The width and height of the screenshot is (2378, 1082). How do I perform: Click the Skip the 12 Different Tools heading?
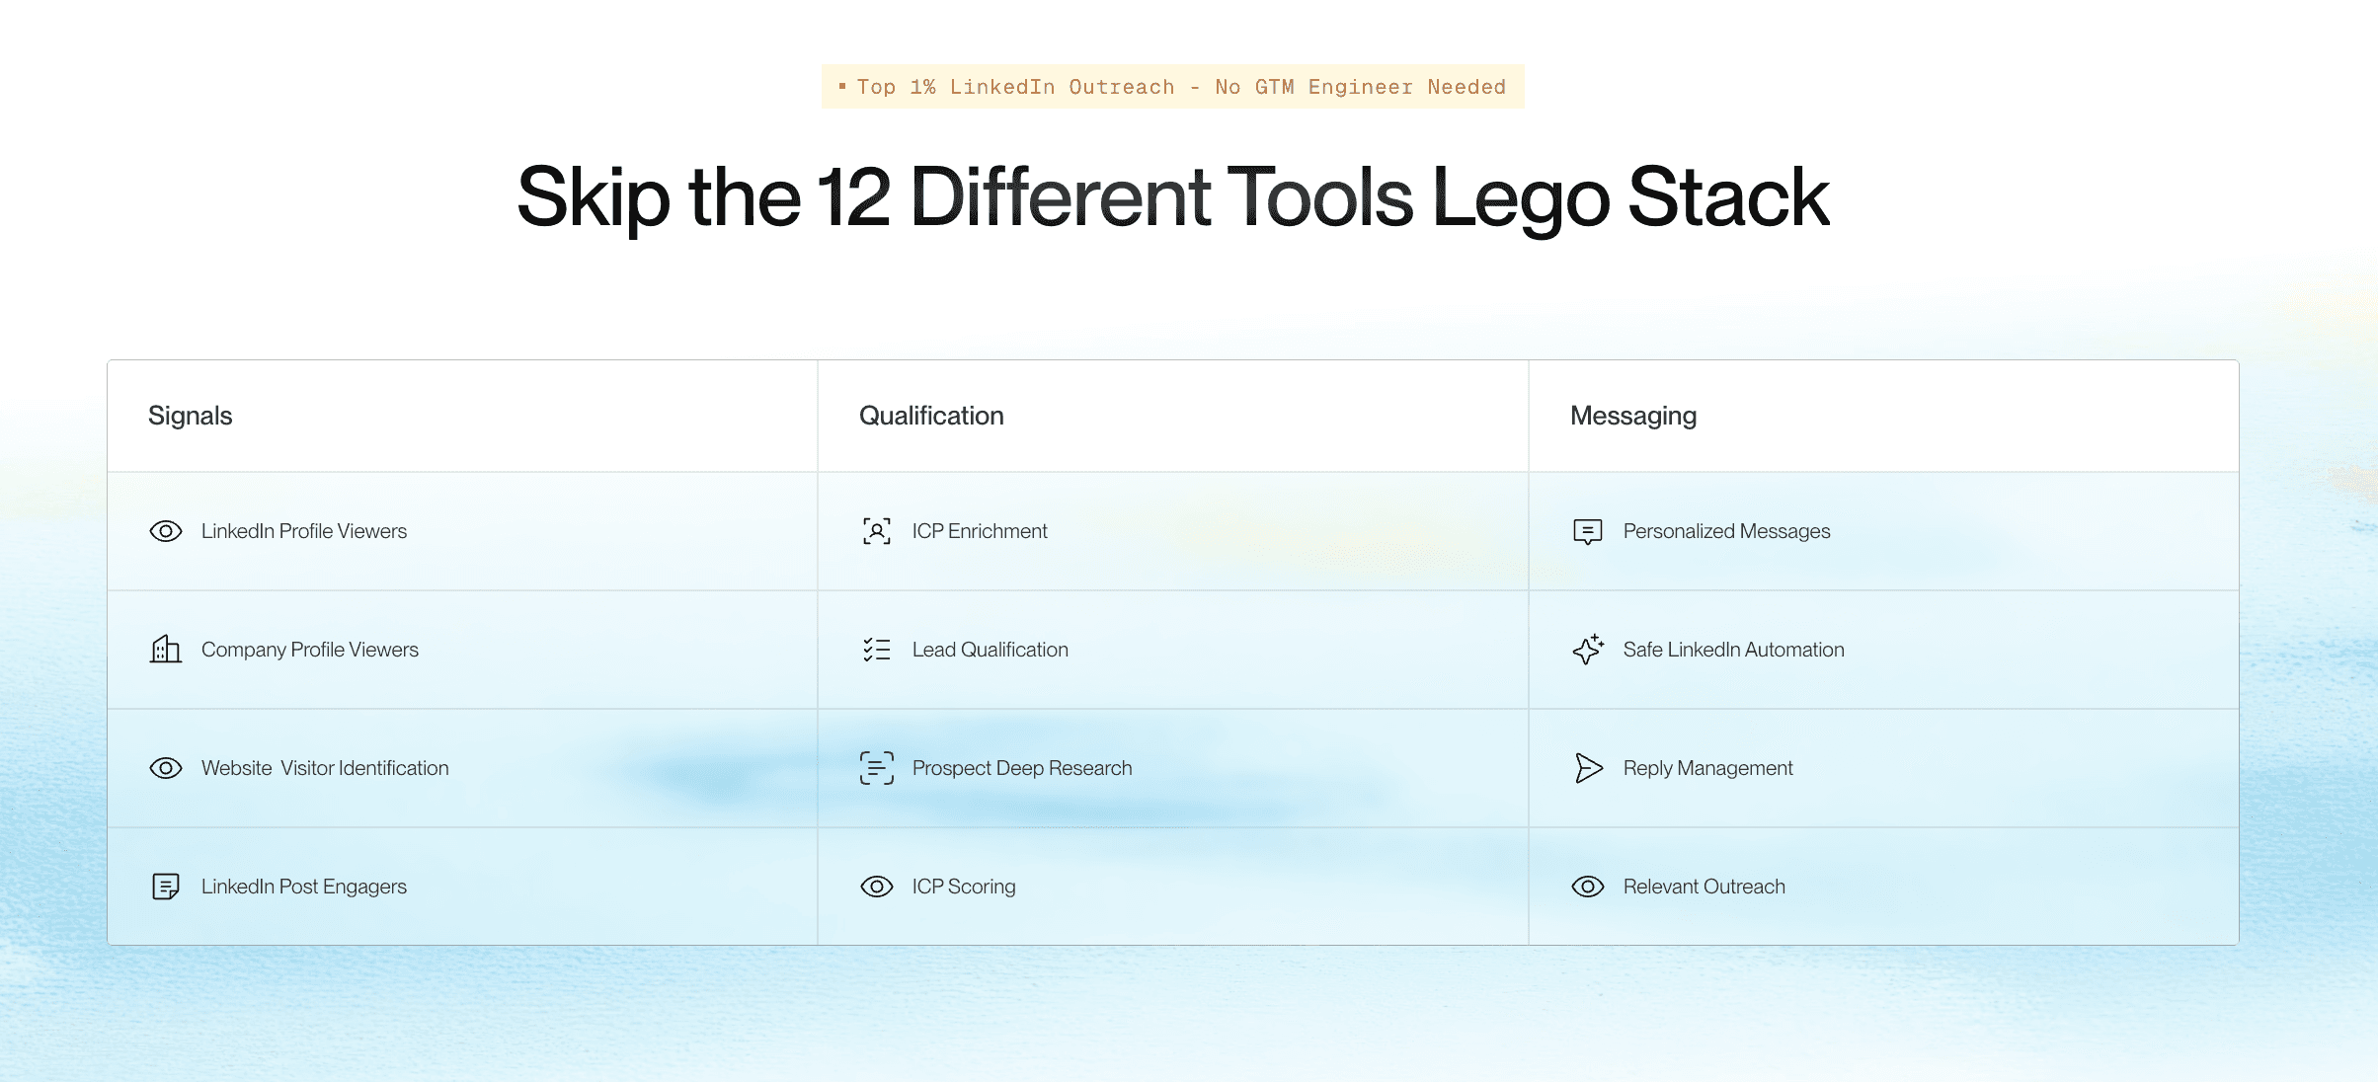pos(1173,197)
